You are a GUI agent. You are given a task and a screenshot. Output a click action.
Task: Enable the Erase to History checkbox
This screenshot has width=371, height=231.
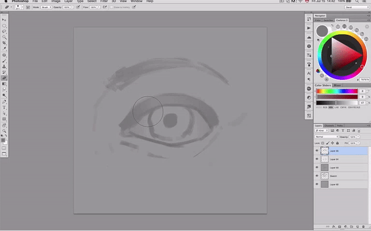click(x=112, y=8)
